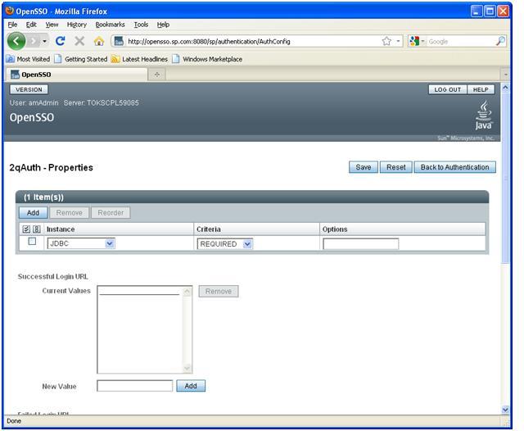This screenshot has width=524, height=431.
Task: Open the Most Visited bookmarks folder
Action: (28, 59)
